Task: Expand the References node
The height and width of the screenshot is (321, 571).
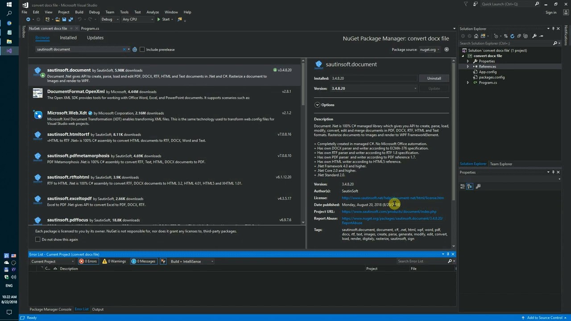Action: click(x=468, y=66)
